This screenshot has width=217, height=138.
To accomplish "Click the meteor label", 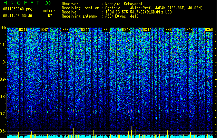I will (x=49, y=11).
